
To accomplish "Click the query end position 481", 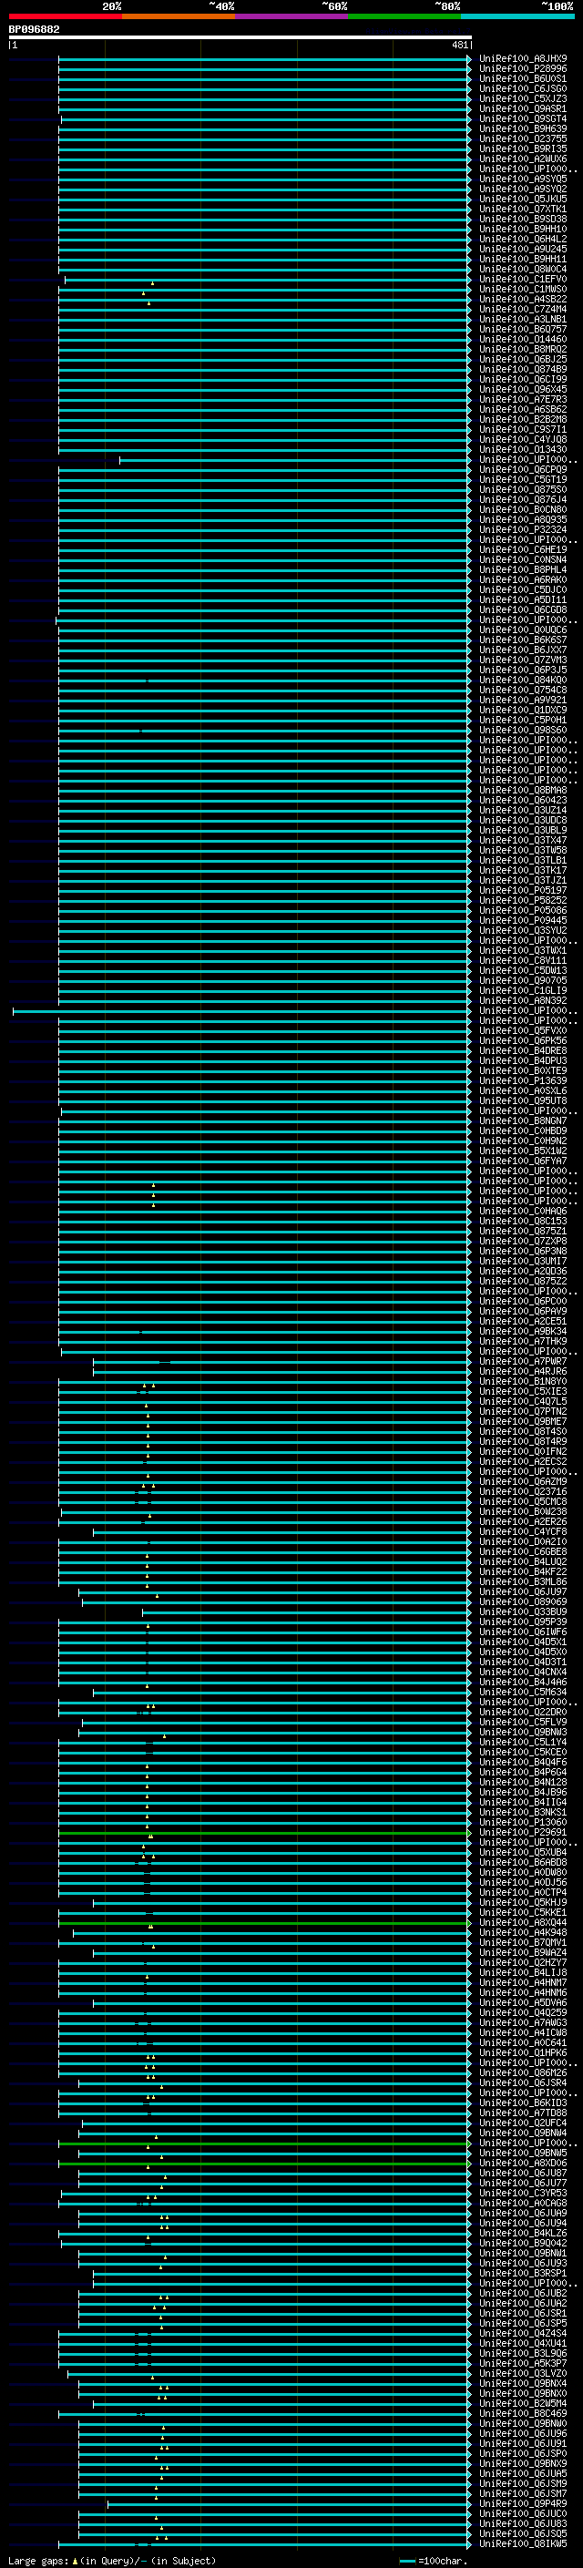I will (x=459, y=45).
